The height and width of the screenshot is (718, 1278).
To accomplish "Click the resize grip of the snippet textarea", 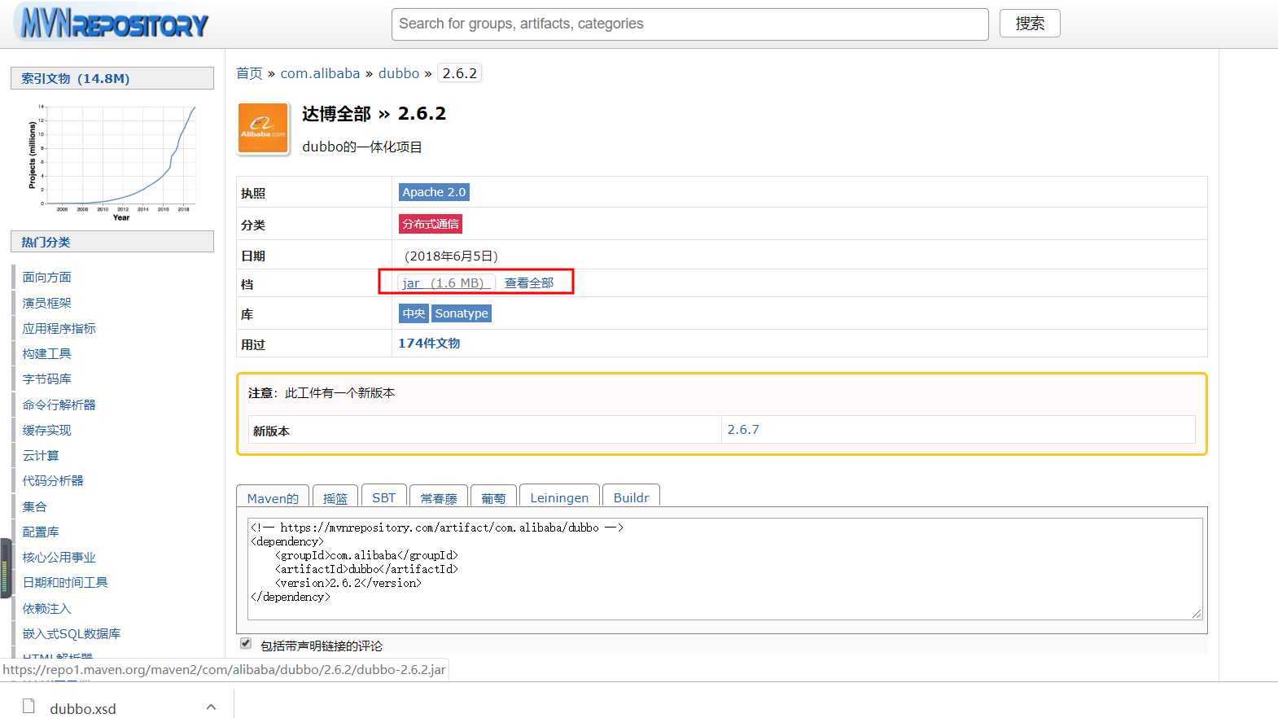I will coord(1197,614).
